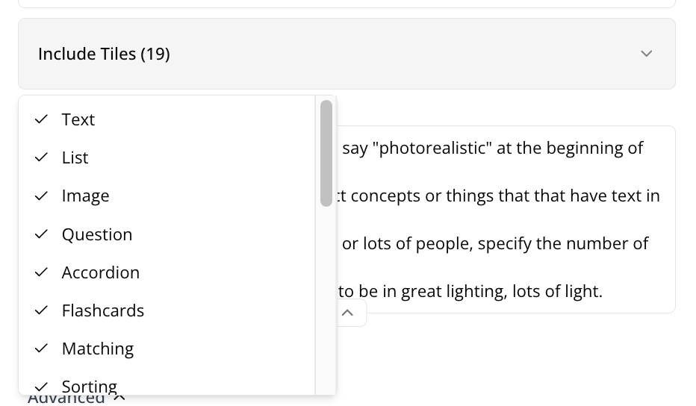
Task: Click the Include Tiles (19) title text
Action: (104, 54)
